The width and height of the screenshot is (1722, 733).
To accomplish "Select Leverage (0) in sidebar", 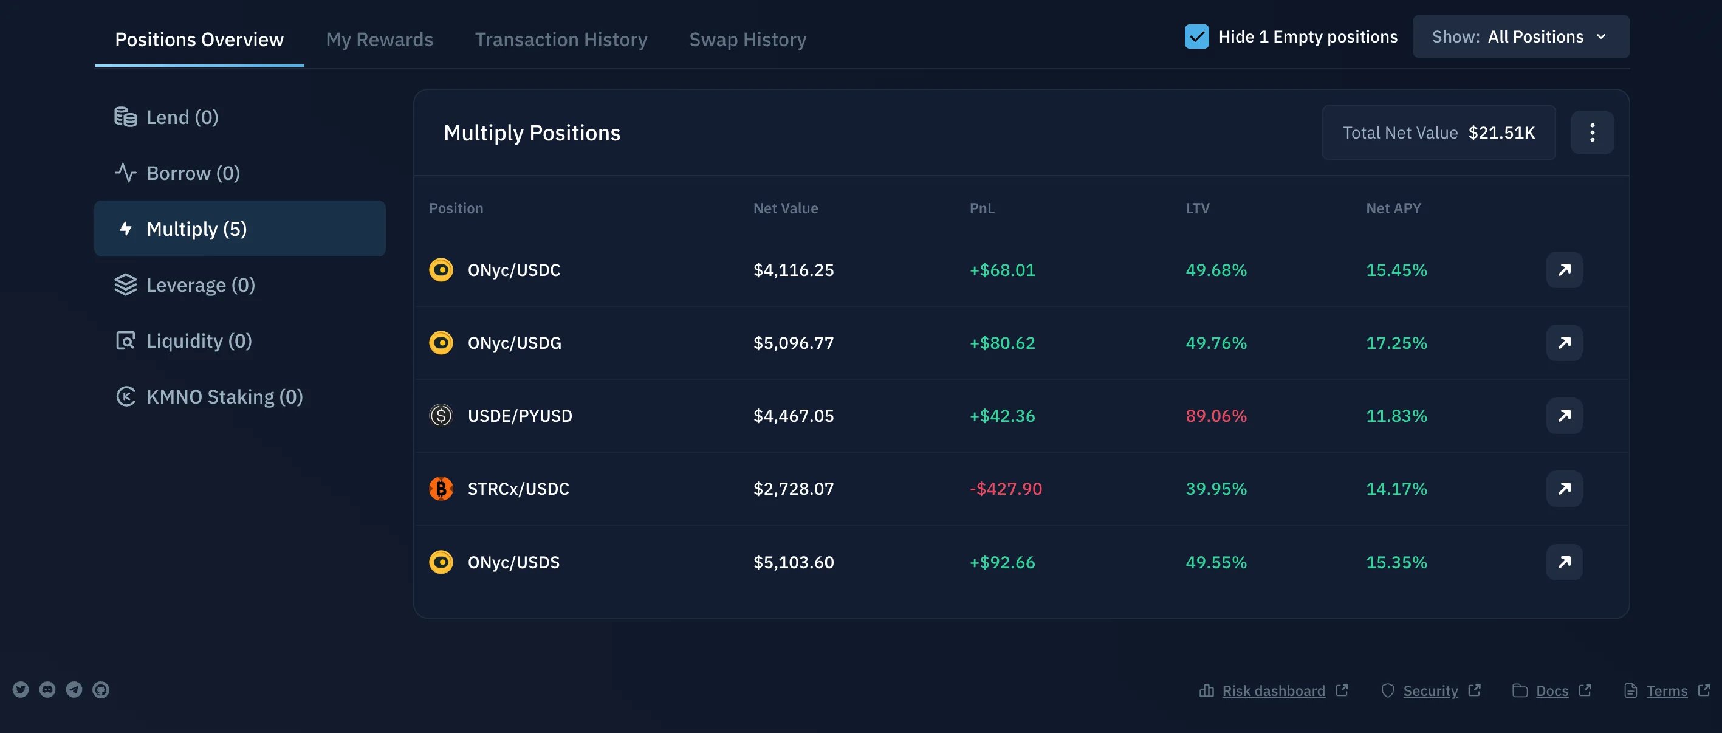I will [x=239, y=285].
